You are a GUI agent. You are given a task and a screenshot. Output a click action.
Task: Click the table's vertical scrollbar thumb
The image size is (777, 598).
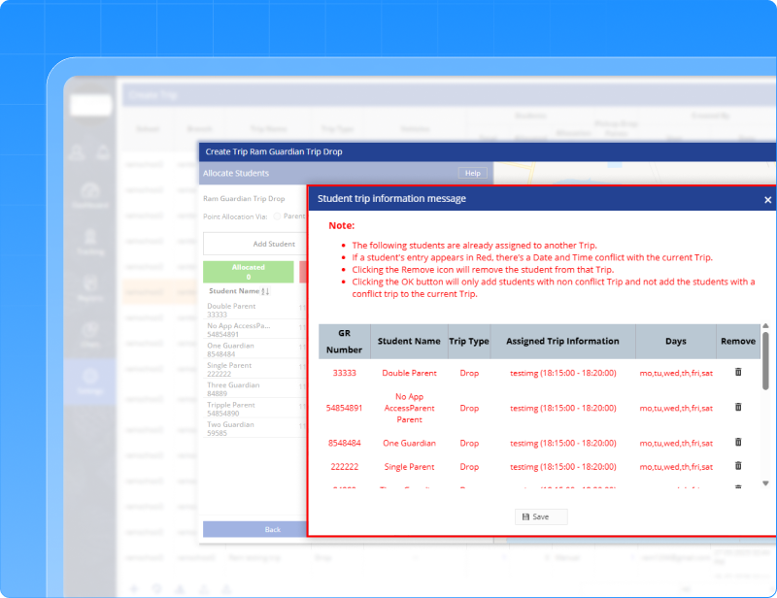(766, 361)
